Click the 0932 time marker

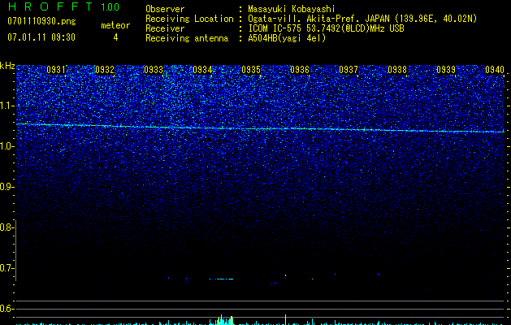point(105,70)
